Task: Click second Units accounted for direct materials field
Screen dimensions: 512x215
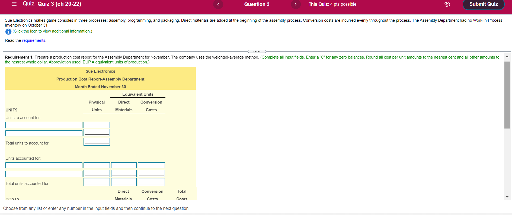Action: (x=124, y=174)
